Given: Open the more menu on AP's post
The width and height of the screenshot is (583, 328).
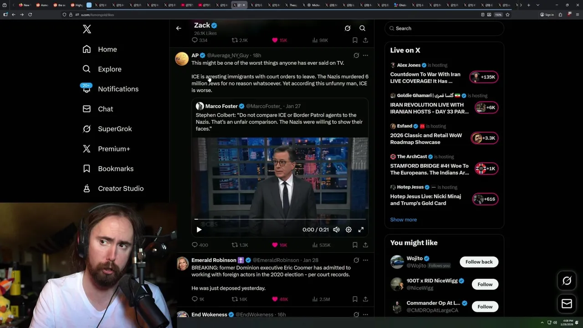Looking at the screenshot, I should click(x=365, y=56).
